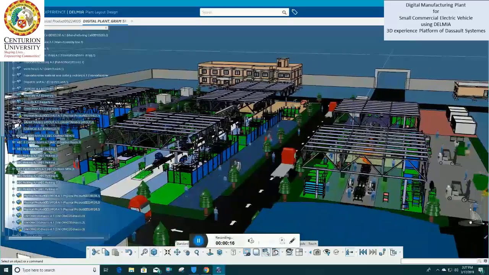Select the blue cube view tool

click(x=154, y=252)
